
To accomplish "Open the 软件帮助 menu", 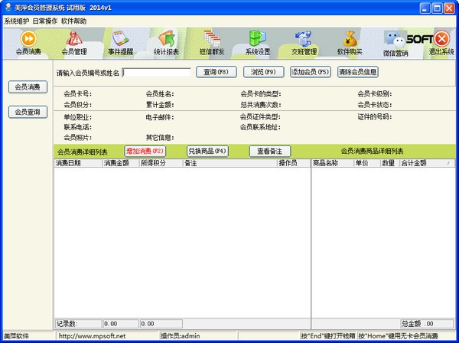I will pyautogui.click(x=73, y=21).
